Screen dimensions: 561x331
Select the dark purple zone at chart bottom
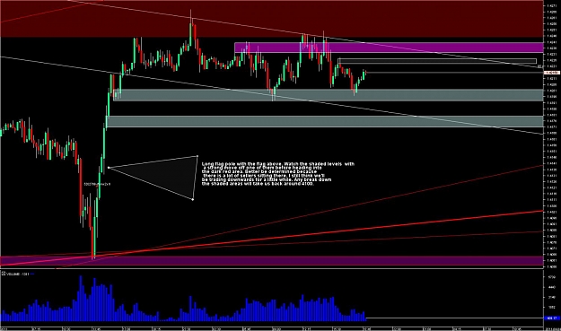click(x=272, y=260)
